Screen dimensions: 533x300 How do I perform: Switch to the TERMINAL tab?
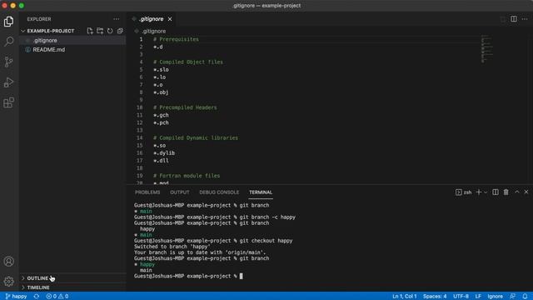coord(261,192)
